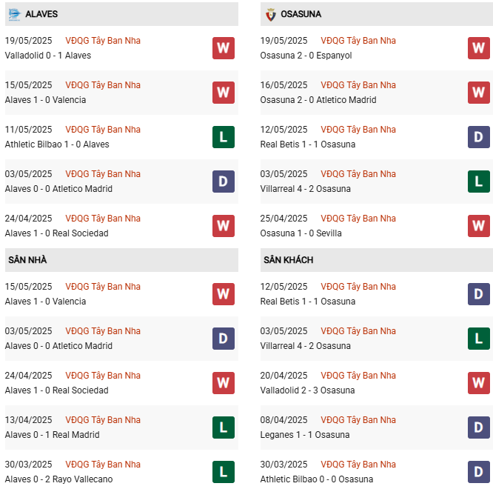
Task: Select W badge for Osasuna 2 - 0 Atletico Madrid
Action: 479,93
